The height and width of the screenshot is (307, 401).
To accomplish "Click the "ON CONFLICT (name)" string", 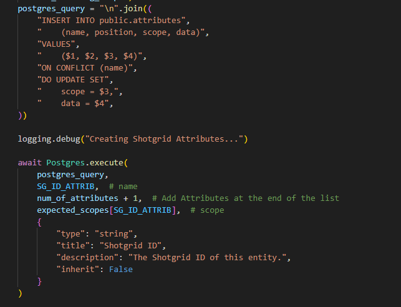I will [x=85, y=68].
